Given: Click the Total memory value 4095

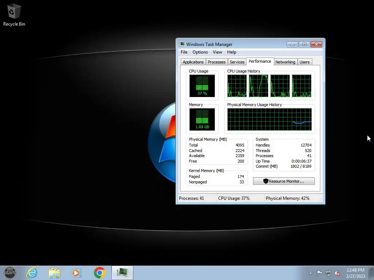Looking at the screenshot, I should pyautogui.click(x=240, y=145).
